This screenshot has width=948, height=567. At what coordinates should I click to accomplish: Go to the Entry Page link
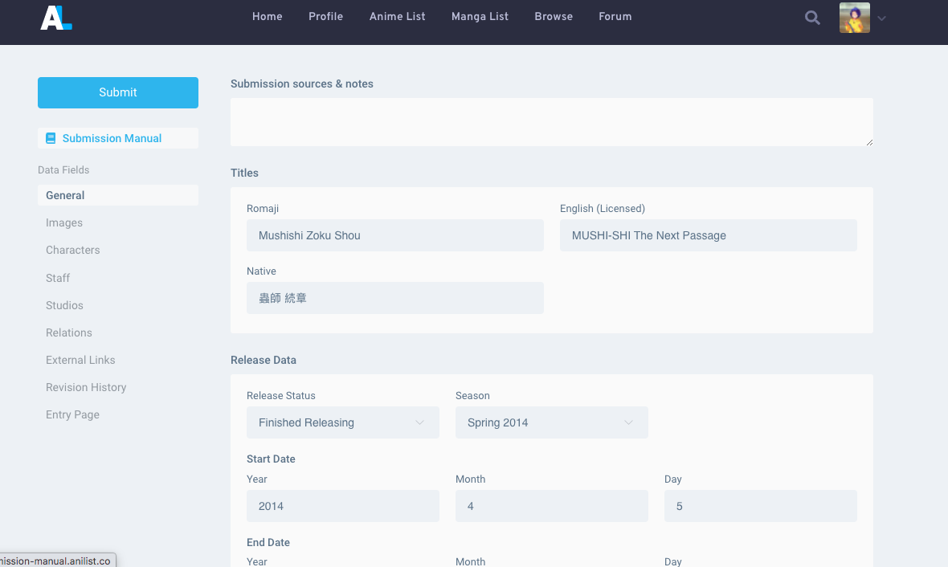coord(72,414)
